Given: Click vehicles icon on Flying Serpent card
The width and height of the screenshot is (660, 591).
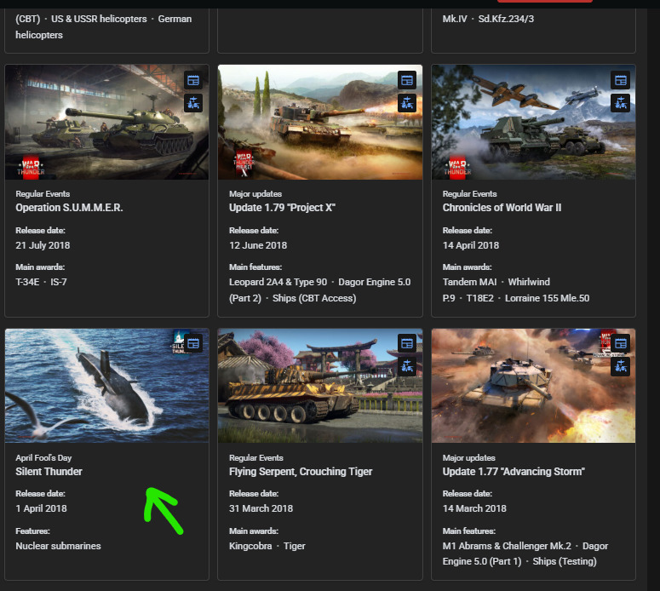Looking at the screenshot, I should [407, 366].
